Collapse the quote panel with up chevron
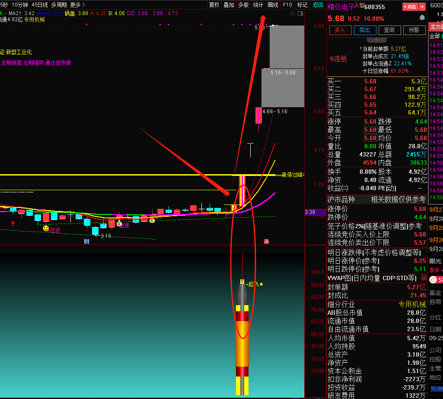Viewport: 443px width, 399px height. [376, 40]
